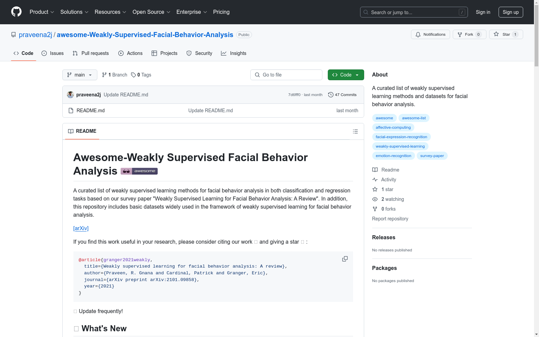539x337 pixels.
Task: Click the eye icon beside 2 watching
Action: [x=375, y=199]
